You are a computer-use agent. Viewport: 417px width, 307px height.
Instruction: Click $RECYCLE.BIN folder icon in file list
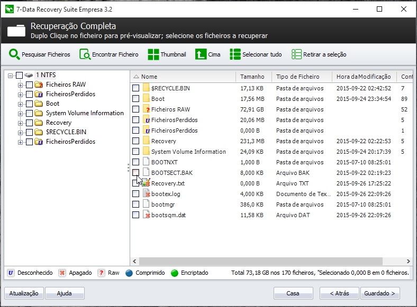tap(146, 88)
